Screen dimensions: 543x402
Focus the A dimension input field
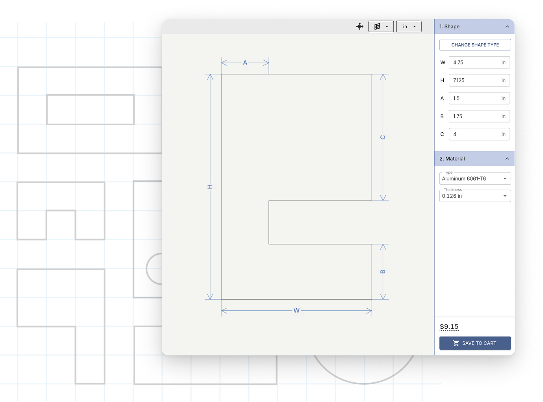475,98
